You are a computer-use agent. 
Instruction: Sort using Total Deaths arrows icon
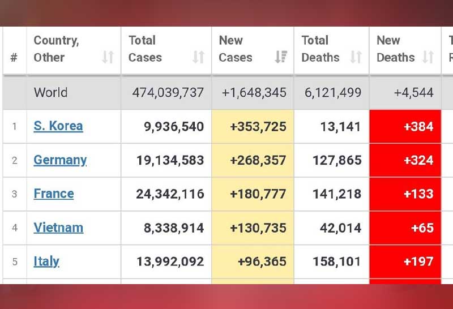pos(356,57)
